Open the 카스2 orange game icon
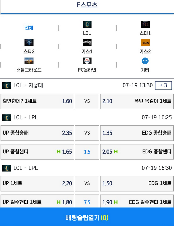This screenshot has width=174, height=226. (145, 43)
